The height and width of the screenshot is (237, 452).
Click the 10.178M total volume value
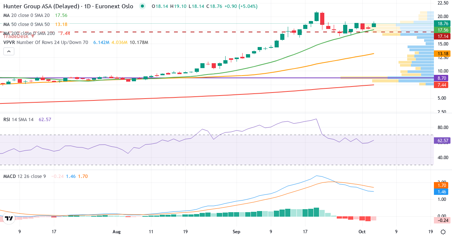coord(139,43)
